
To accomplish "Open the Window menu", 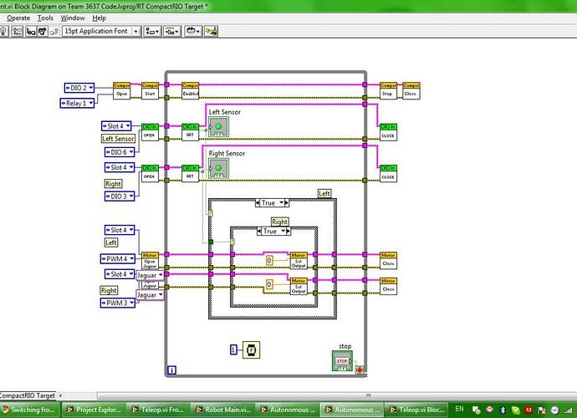I will [x=73, y=18].
